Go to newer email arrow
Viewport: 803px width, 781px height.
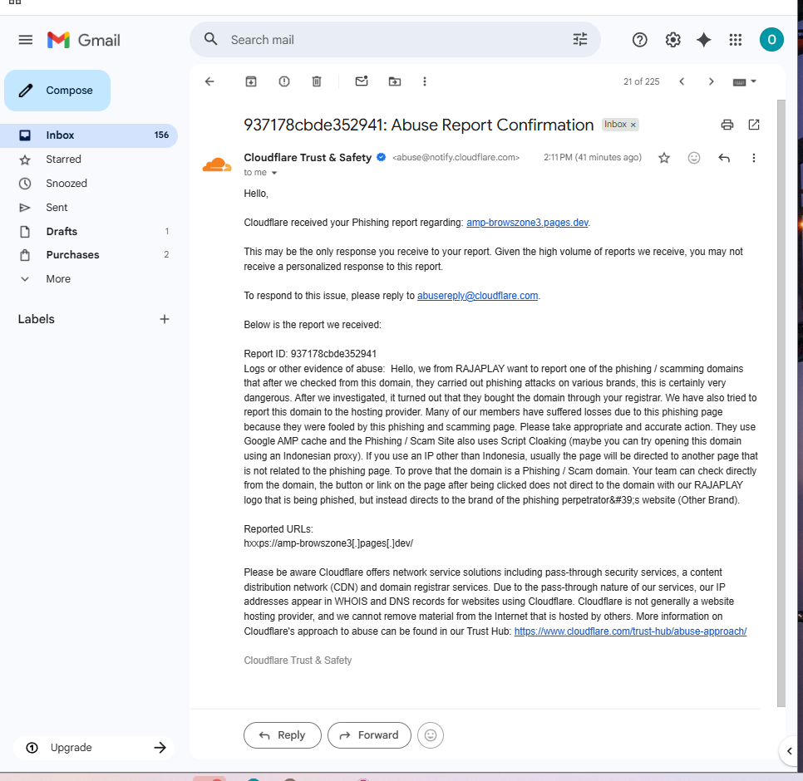pos(682,81)
